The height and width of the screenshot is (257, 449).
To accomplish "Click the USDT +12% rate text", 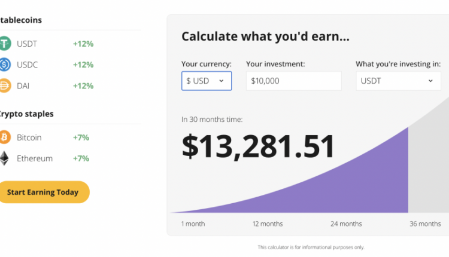I will (83, 44).
